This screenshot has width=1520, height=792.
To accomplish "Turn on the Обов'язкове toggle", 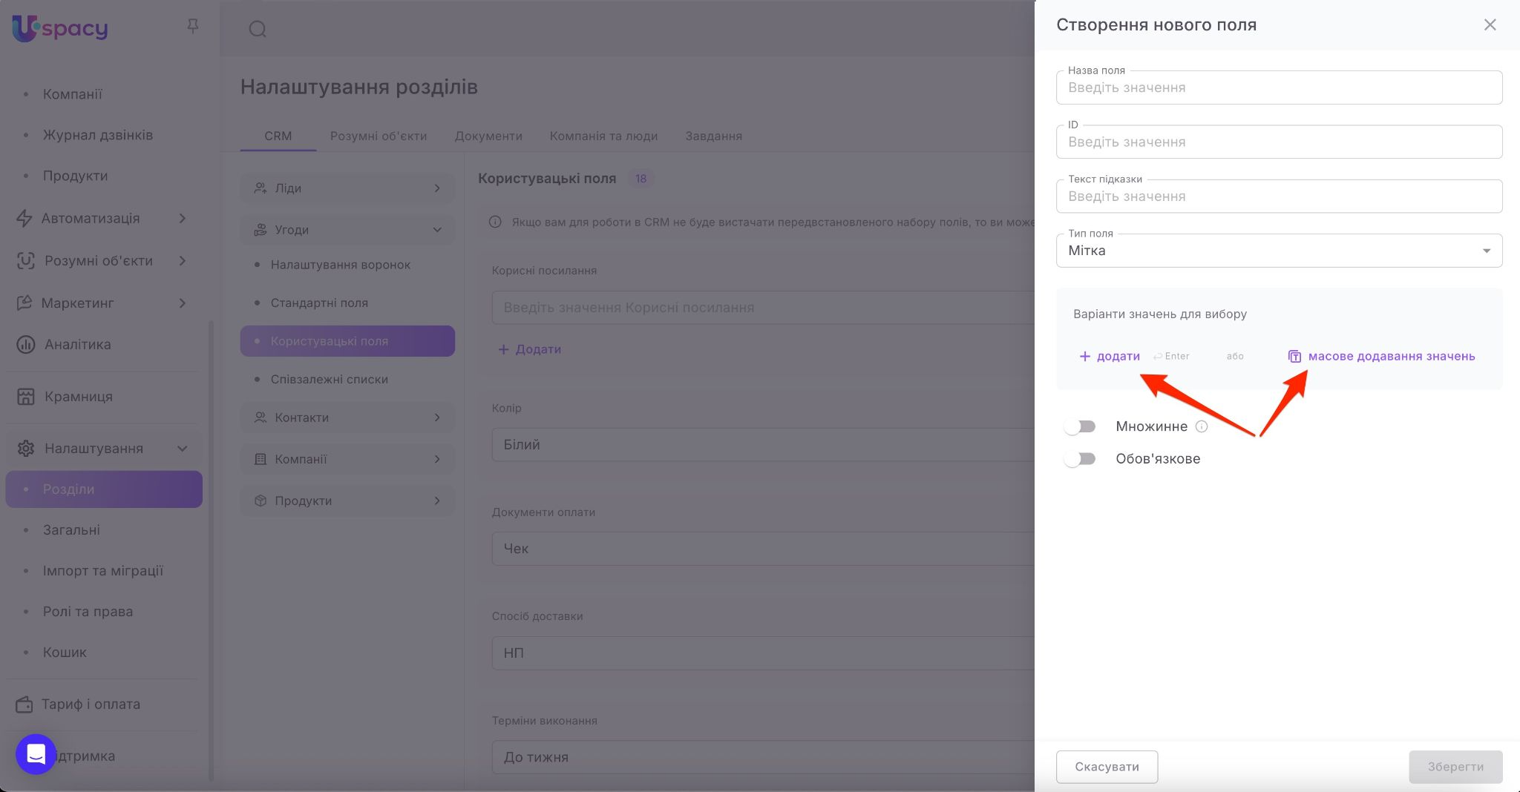I will [x=1080, y=459].
